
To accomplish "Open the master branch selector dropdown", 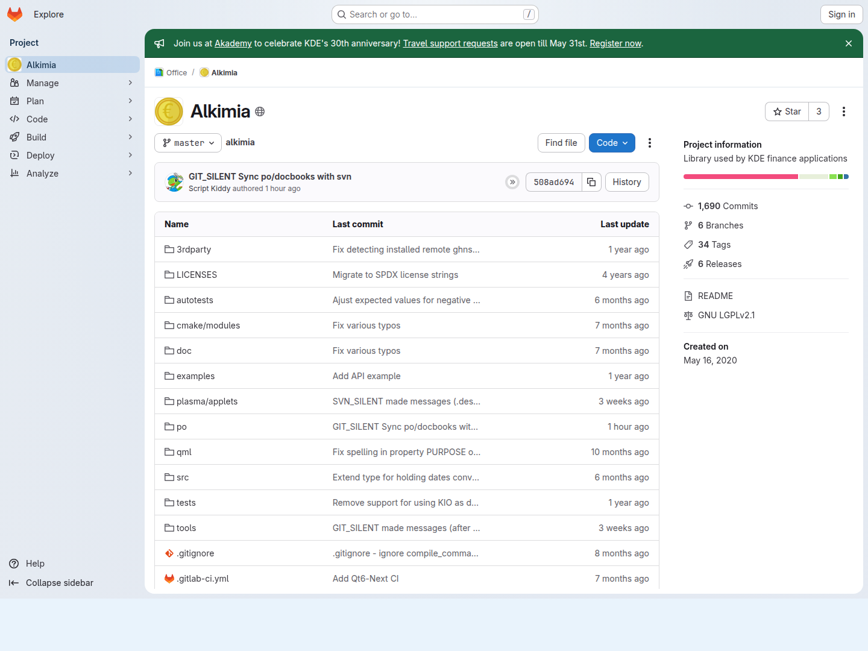I will click(188, 143).
